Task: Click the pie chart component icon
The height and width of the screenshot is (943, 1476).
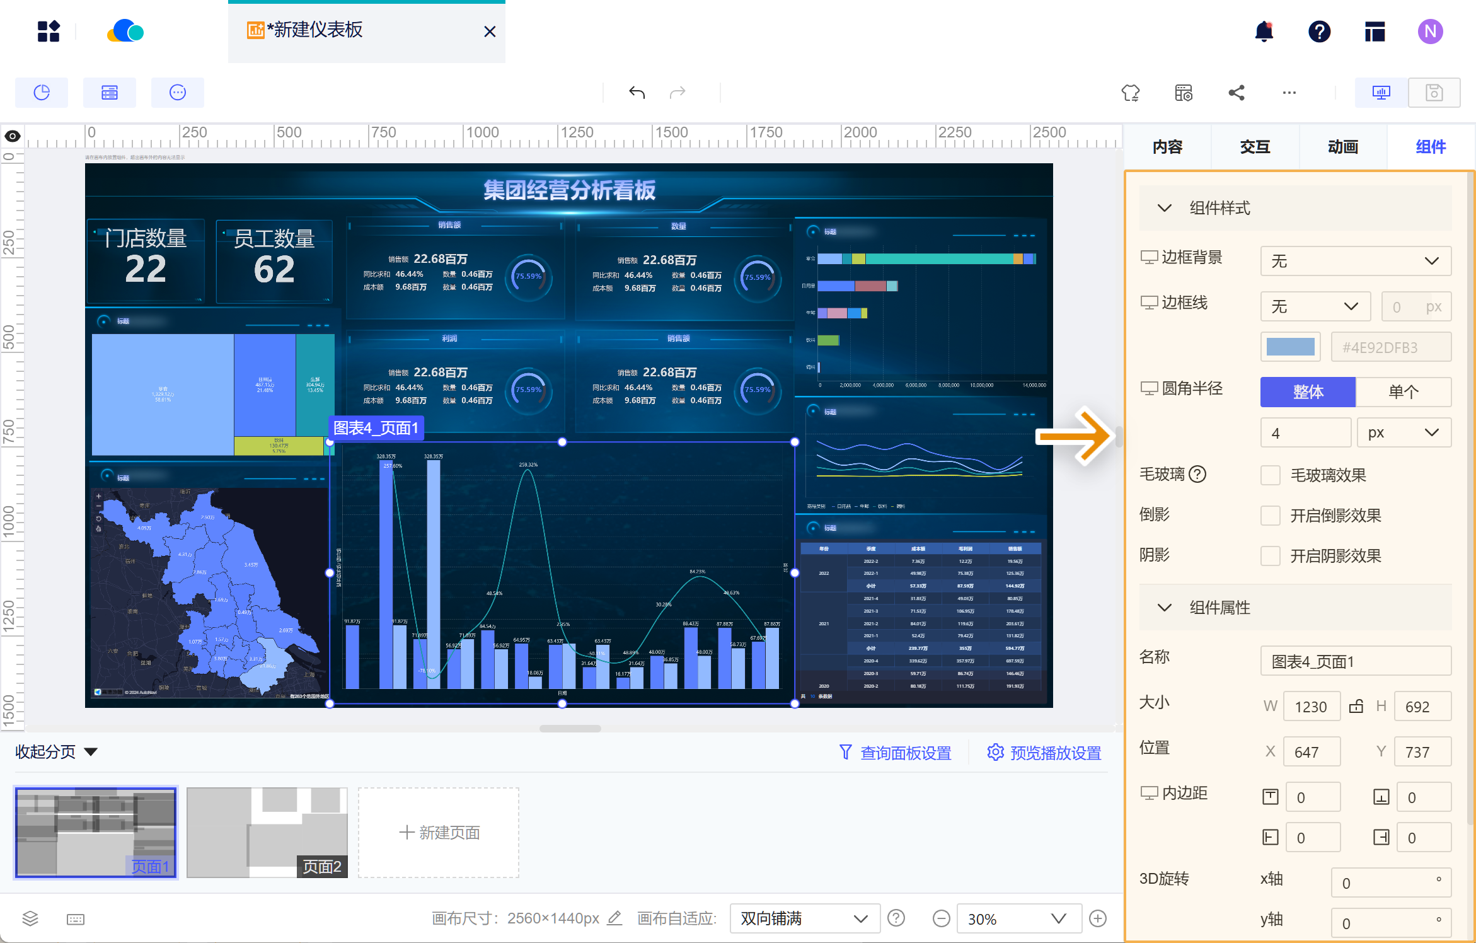Action: coord(42,93)
